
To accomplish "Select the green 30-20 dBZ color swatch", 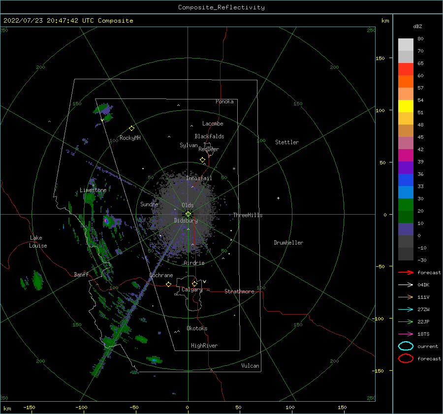I will click(x=406, y=205).
